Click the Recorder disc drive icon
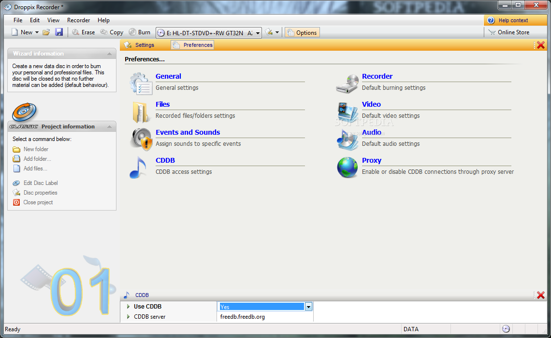The image size is (551, 338). coord(347,84)
